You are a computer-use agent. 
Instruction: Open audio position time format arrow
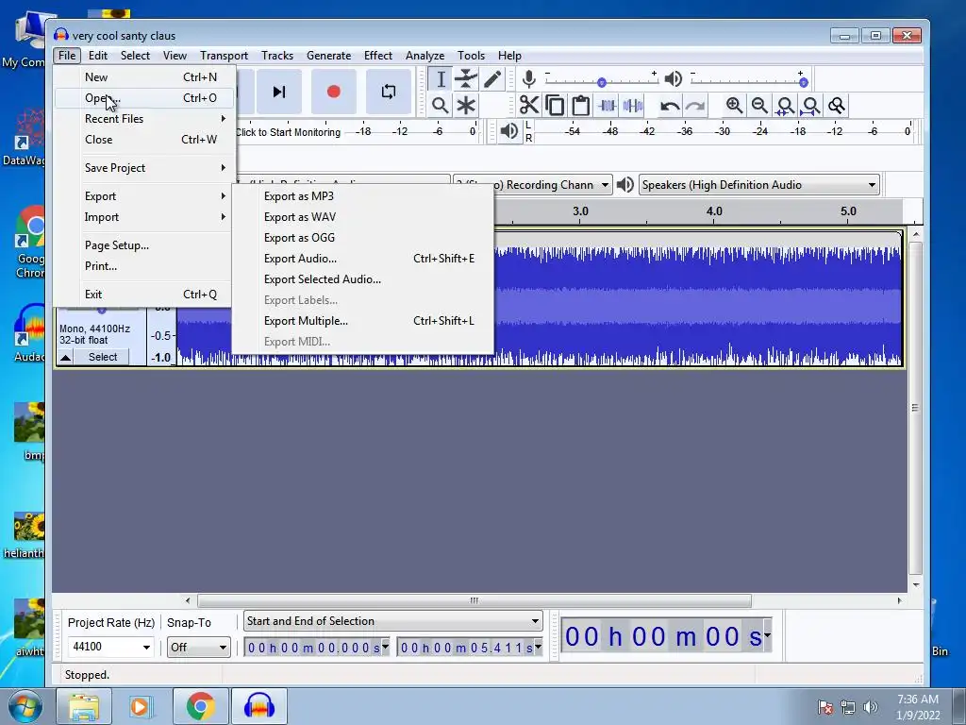click(768, 635)
